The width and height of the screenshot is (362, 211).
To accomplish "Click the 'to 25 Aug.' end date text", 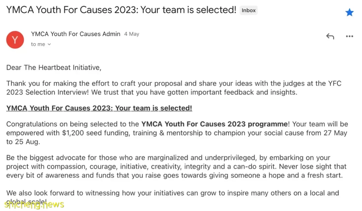I will point(23,142).
